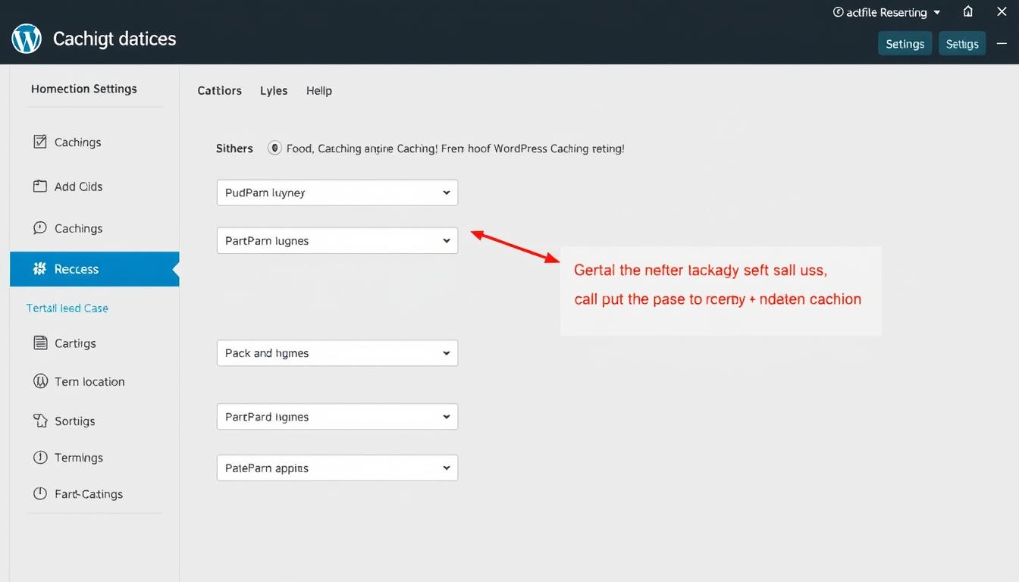Click the checkbox icon beside Cachings
The image size is (1019, 582).
point(40,142)
